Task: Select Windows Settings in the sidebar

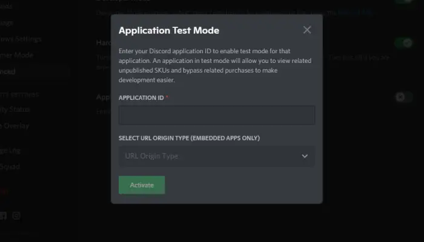Action: 21,39
